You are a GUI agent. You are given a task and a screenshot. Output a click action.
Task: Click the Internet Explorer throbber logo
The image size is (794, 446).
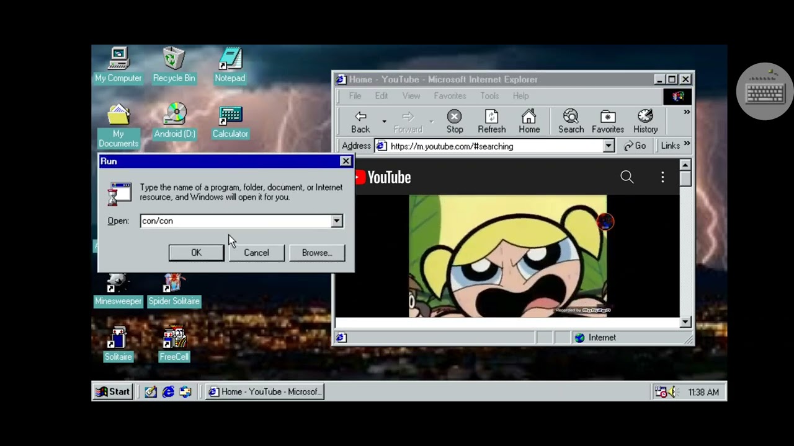click(x=678, y=96)
